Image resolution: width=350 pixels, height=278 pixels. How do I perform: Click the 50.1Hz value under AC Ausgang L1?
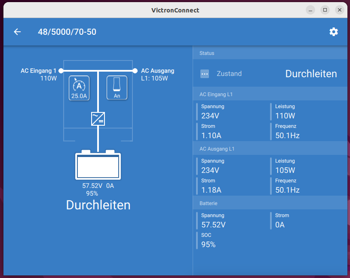[287, 190]
